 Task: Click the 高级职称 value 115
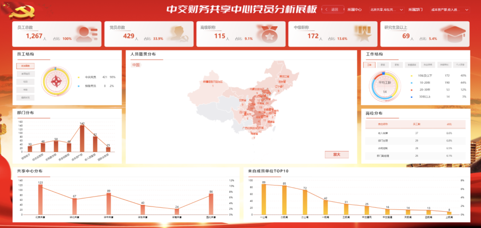coord(220,36)
